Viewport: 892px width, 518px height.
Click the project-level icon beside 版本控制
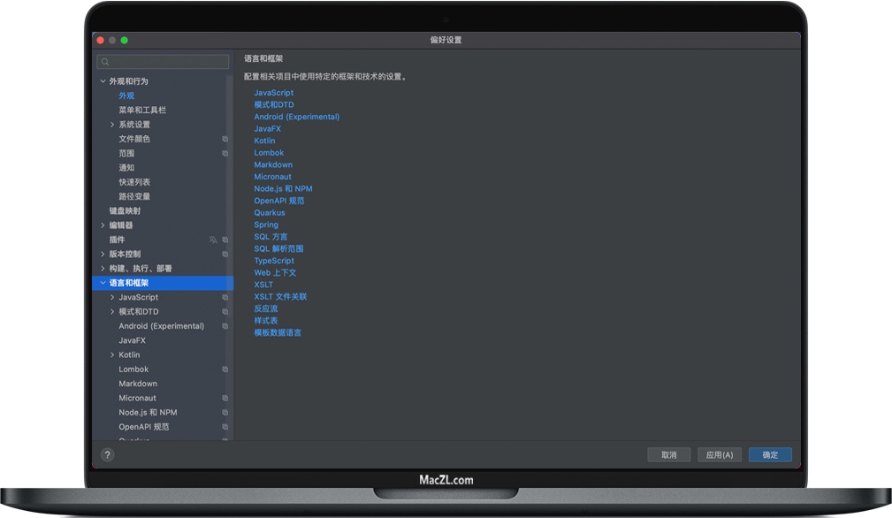[225, 255]
